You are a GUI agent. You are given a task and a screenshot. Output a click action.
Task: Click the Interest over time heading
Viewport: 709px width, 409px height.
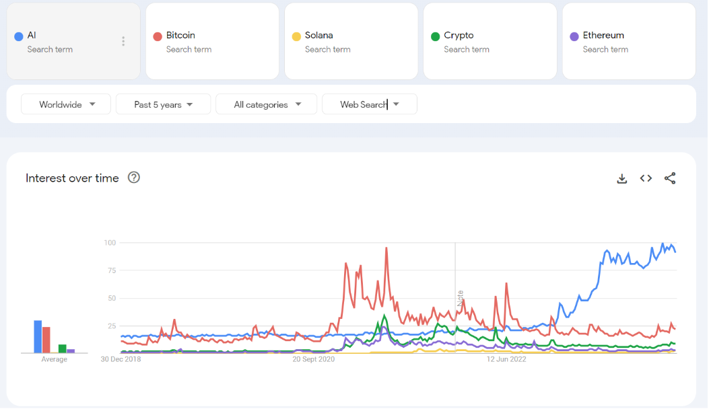tap(71, 177)
